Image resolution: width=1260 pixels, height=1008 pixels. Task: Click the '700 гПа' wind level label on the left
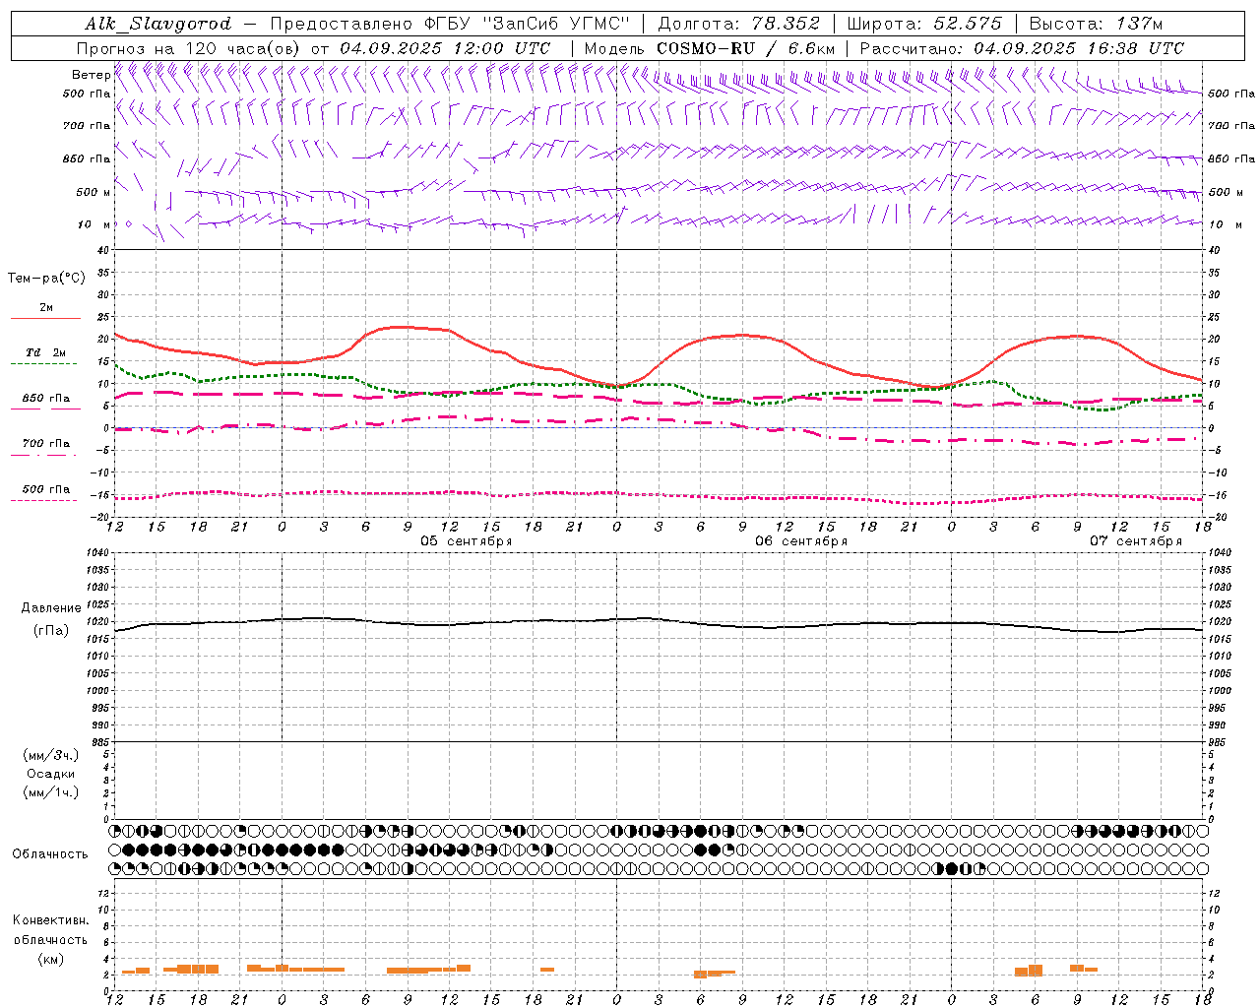pos(87,126)
